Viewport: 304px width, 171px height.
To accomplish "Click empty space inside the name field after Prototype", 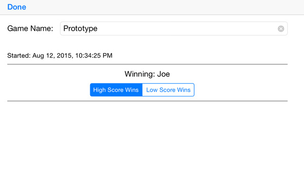I will [x=186, y=28].
